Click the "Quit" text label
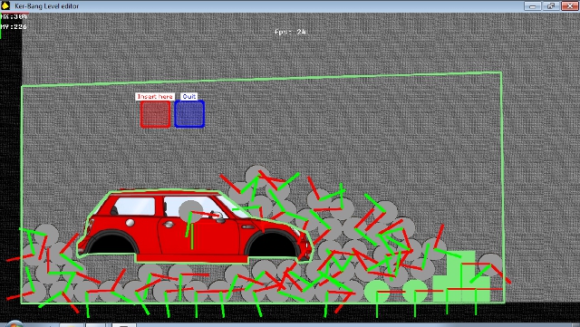580x327 pixels. coord(189,97)
